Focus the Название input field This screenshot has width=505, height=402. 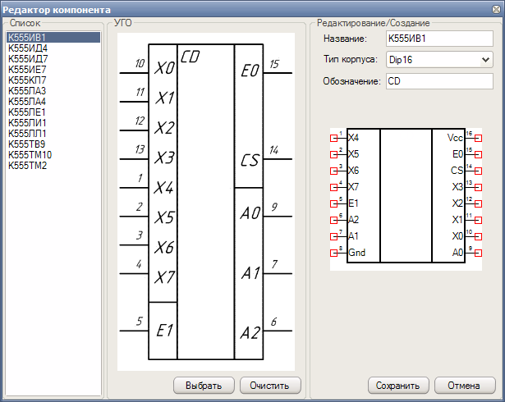point(439,39)
